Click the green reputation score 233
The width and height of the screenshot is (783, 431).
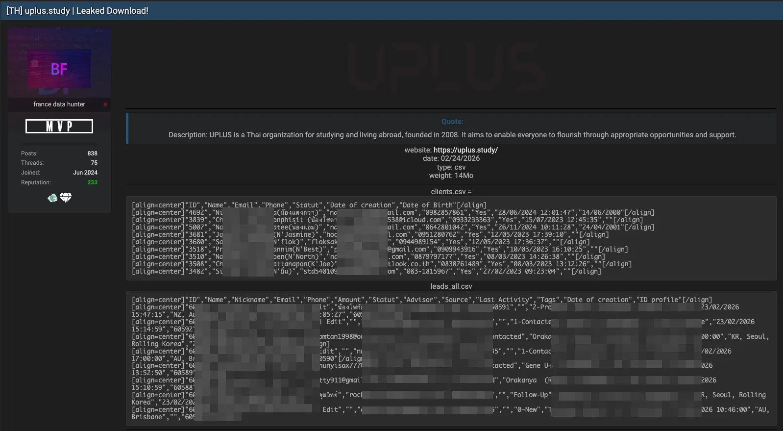point(92,182)
